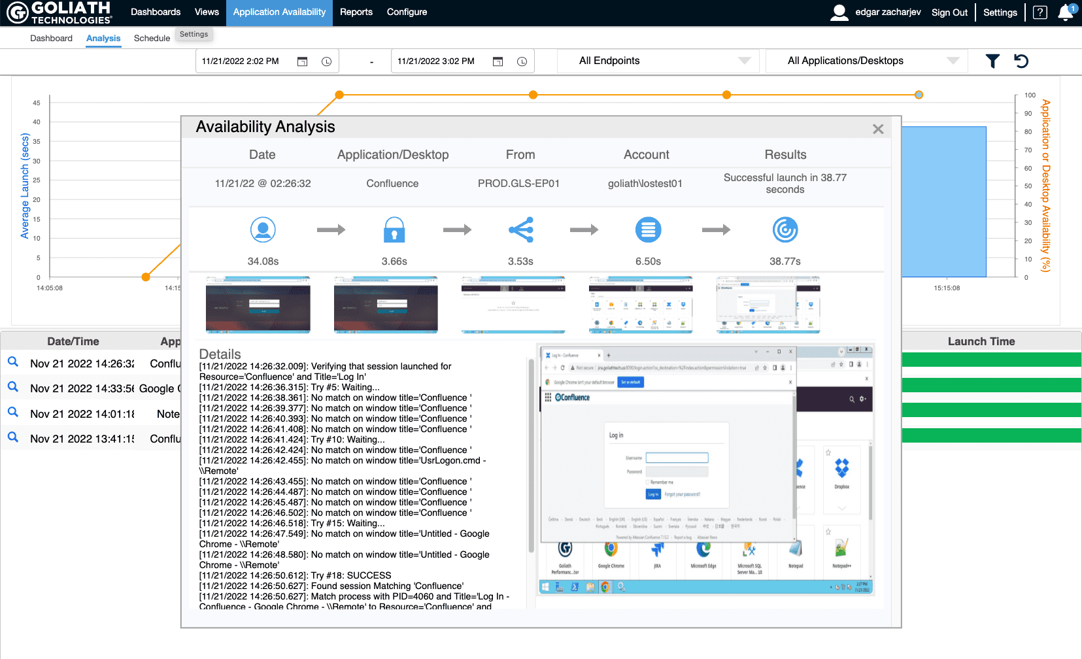Image resolution: width=1082 pixels, height=659 pixels.
Task: Click the start date field 11/21/2022 2:02 PM
Action: pyautogui.click(x=241, y=61)
